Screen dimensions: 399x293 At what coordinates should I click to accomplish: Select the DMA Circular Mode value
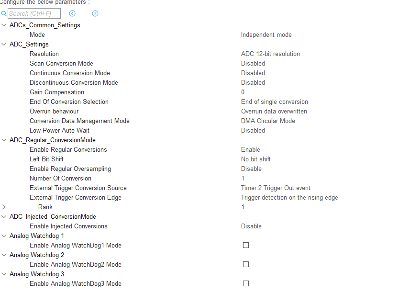pyautogui.click(x=268, y=121)
